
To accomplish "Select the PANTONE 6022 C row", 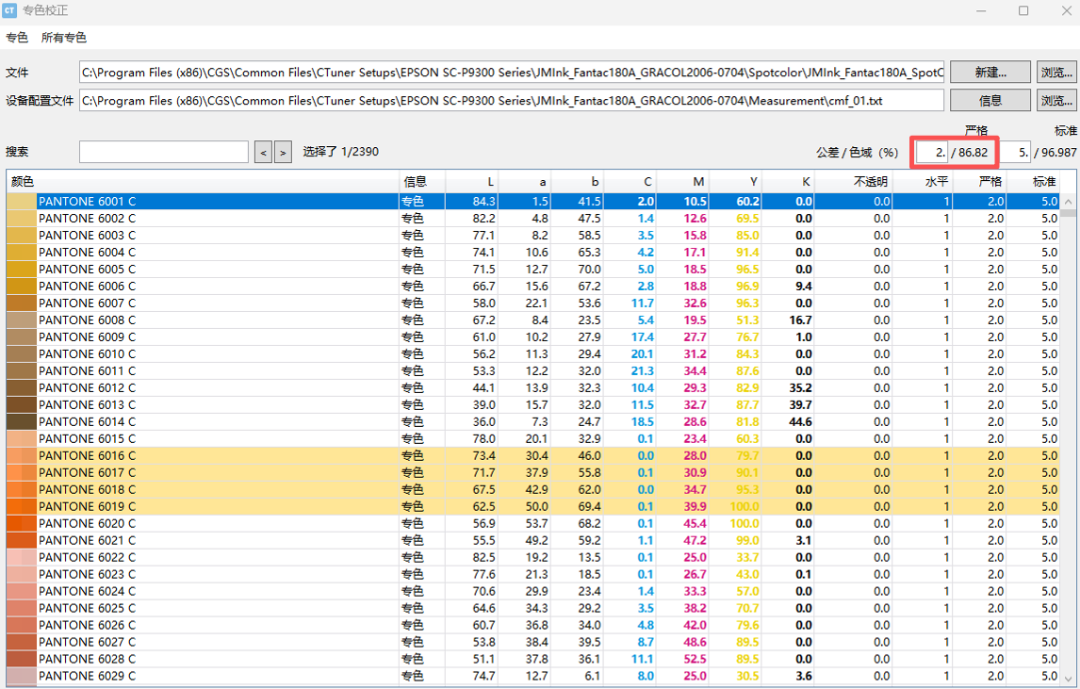I will click(x=532, y=557).
